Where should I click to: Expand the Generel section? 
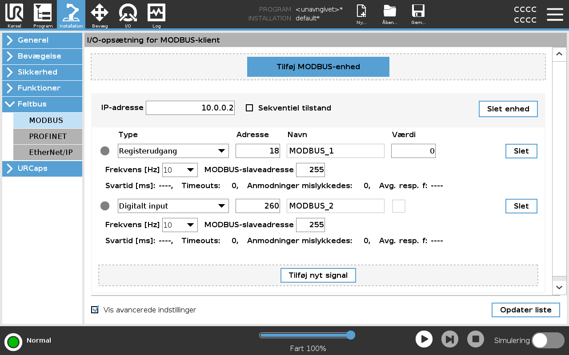pyautogui.click(x=42, y=40)
